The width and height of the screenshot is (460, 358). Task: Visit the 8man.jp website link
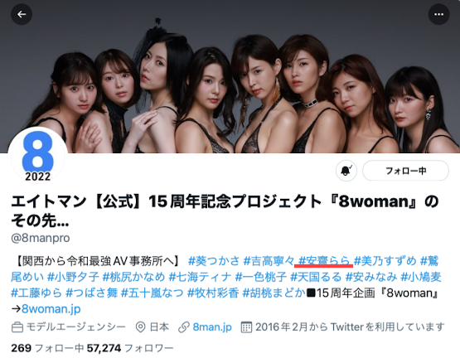pyautogui.click(x=212, y=327)
